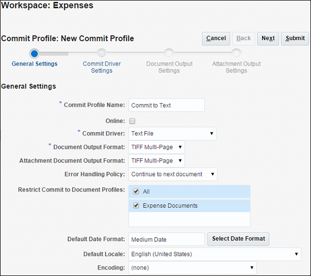Image resolution: width=311 pixels, height=276 pixels.
Task: Uncheck the All document profiles checkbox
Action: [x=136, y=192]
